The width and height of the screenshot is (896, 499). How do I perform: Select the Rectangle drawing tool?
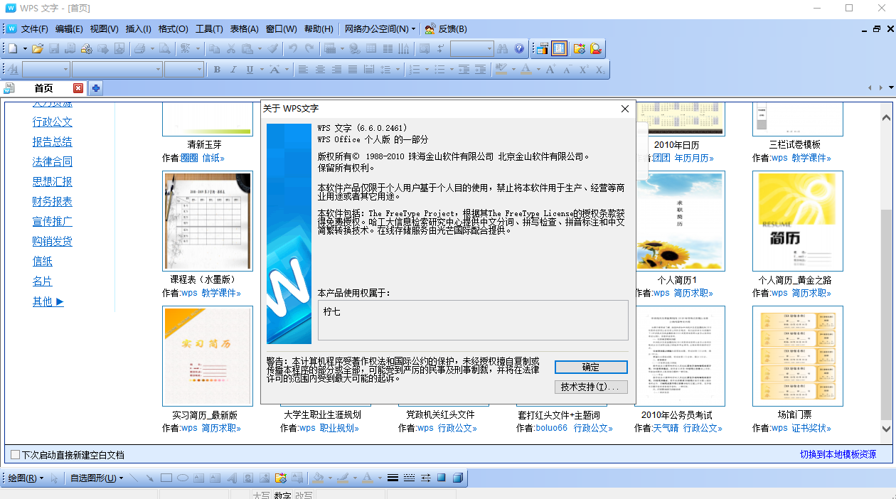(166, 478)
